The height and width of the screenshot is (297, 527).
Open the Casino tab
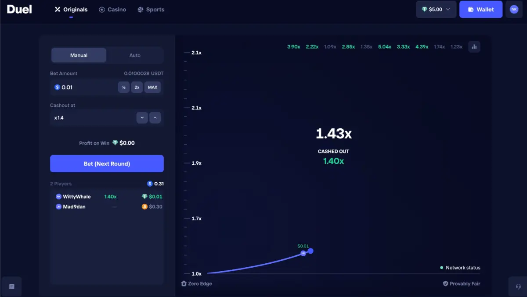tap(112, 9)
